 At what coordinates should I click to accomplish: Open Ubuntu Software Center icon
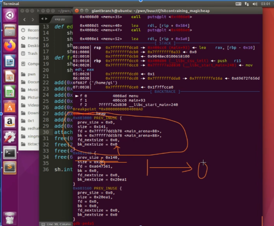pos(10,107)
